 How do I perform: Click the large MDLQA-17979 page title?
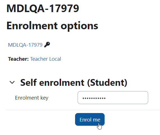[x=43, y=8]
